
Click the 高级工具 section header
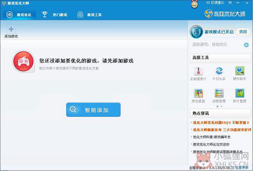(x=220, y=58)
